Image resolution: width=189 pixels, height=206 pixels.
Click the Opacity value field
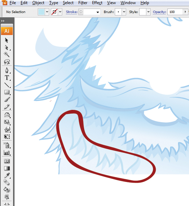click(175, 12)
